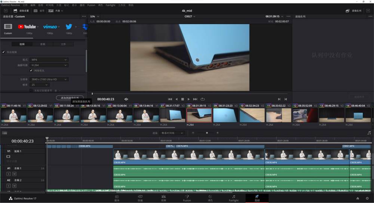Open the 整条时间线 render range dropdown
Image resolution: width=374 pixels, height=203 pixels.
point(172,133)
